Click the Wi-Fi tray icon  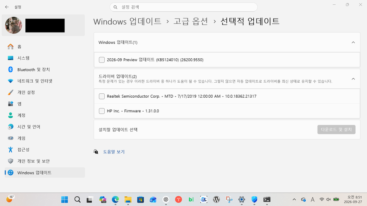click(x=322, y=200)
